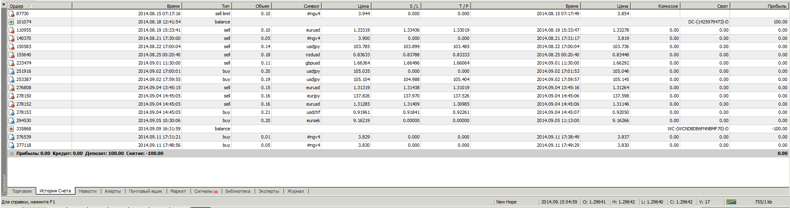790x208 pixels.
Task: Click the 755/1 kb traffic indicator
Action: click(x=764, y=202)
